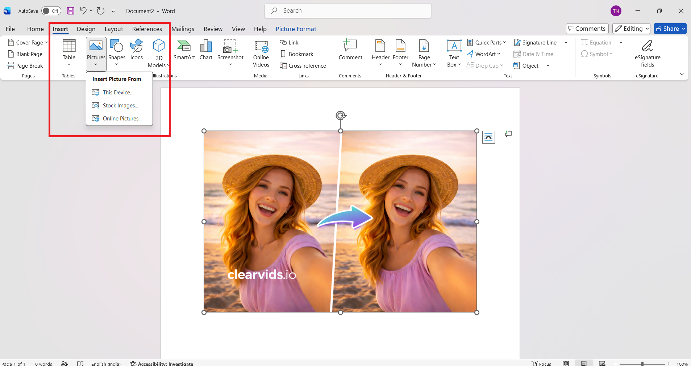Screen dimensions: 691x366
Task: Click the Redo (repeat) icon
Action: [101, 11]
